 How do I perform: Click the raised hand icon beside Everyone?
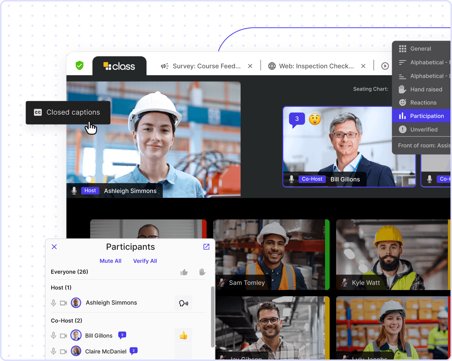tap(202, 272)
